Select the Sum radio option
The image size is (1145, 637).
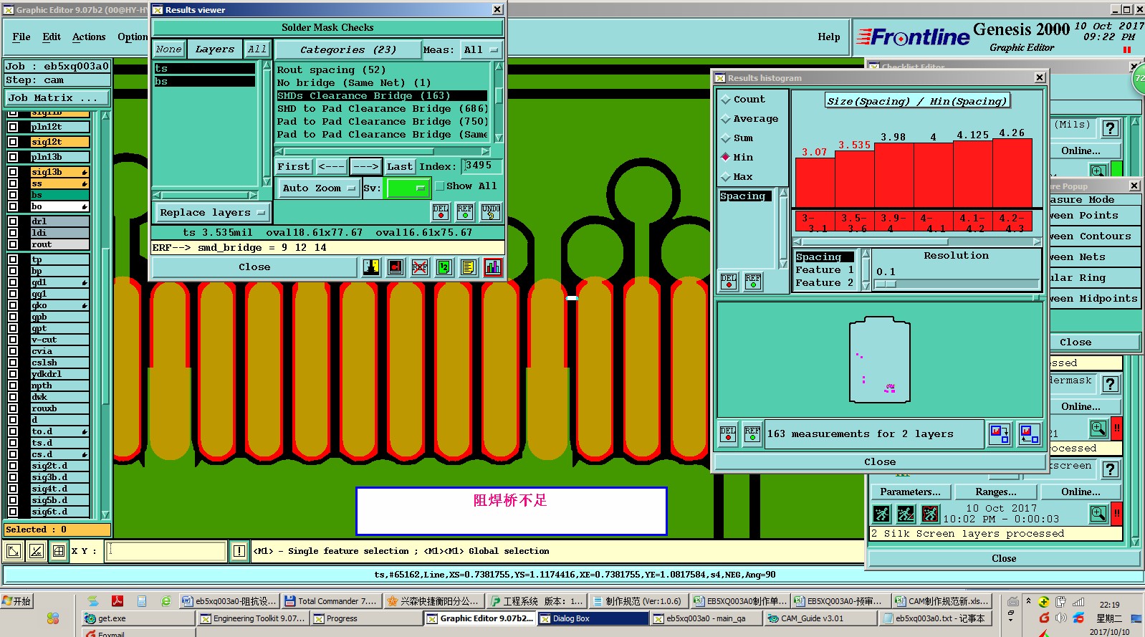[x=726, y=138]
